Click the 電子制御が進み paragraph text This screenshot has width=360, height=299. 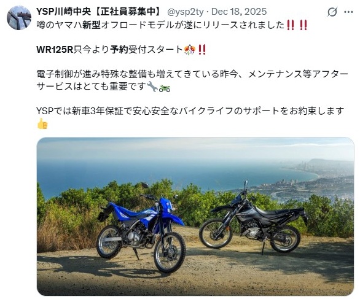[x=192, y=80]
